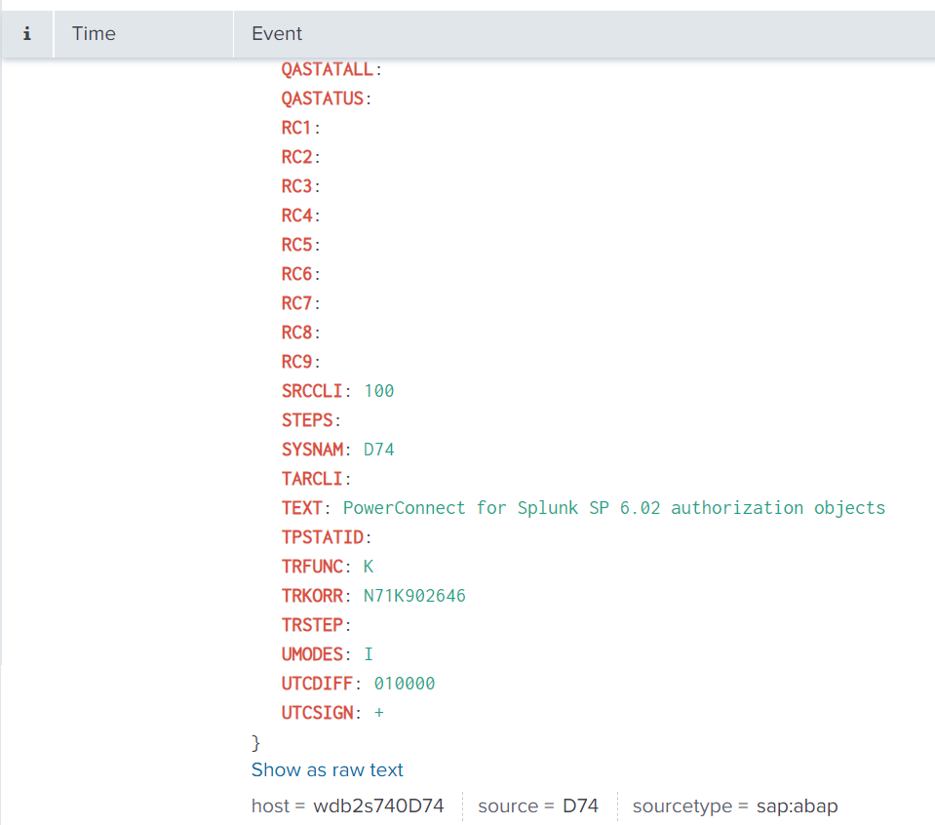Click the UTCDIFF value 010000
Viewport: 935px width, 825px height.
point(404,684)
